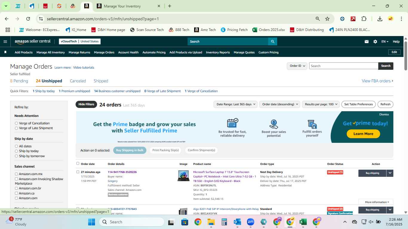Open the browser downloads icon

coord(380,19)
